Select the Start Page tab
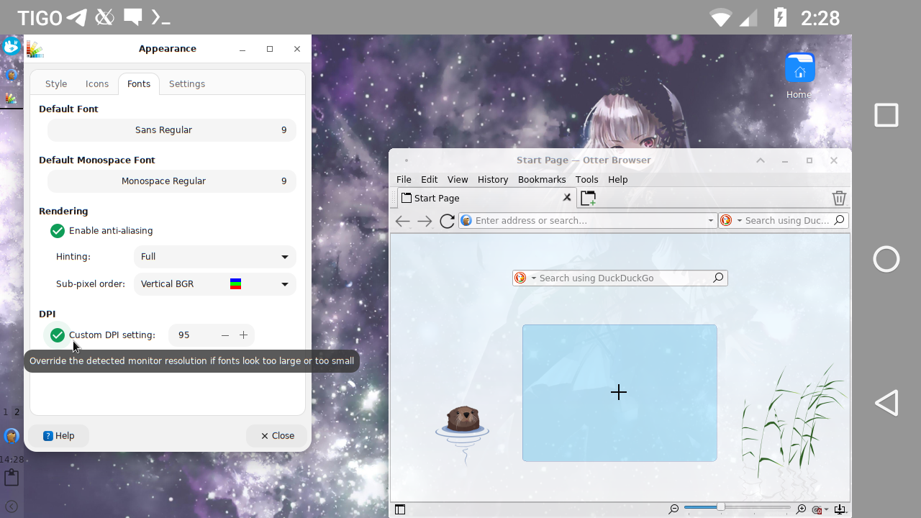The image size is (921, 518). tap(487, 198)
